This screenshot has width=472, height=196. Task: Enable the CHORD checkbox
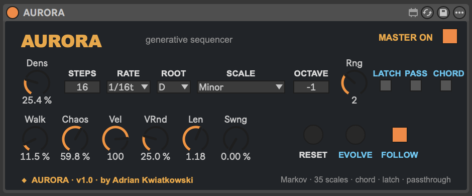point(446,85)
